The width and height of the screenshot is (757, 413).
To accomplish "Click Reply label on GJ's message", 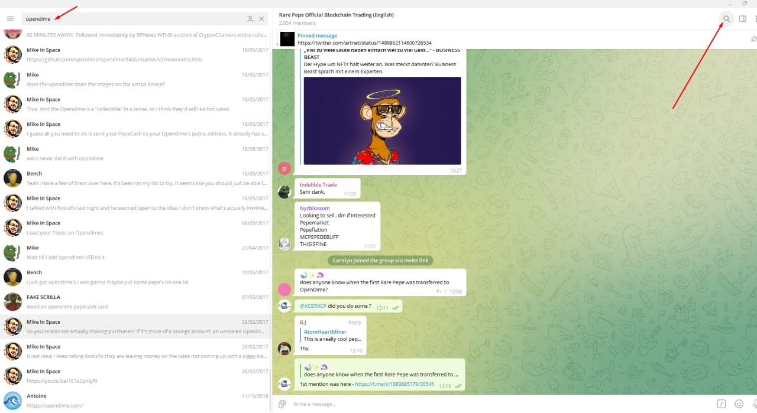I will (354, 323).
